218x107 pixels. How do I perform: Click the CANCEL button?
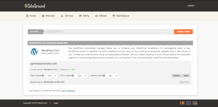[x=177, y=76]
